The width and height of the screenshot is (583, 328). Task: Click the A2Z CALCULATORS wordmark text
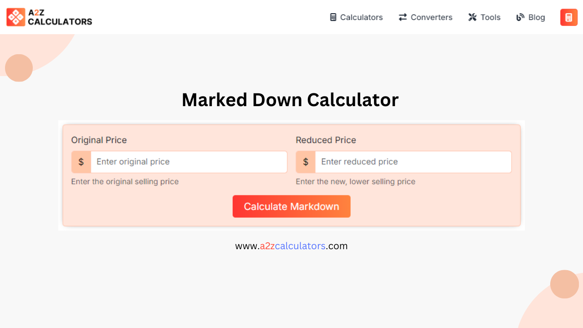click(x=59, y=17)
